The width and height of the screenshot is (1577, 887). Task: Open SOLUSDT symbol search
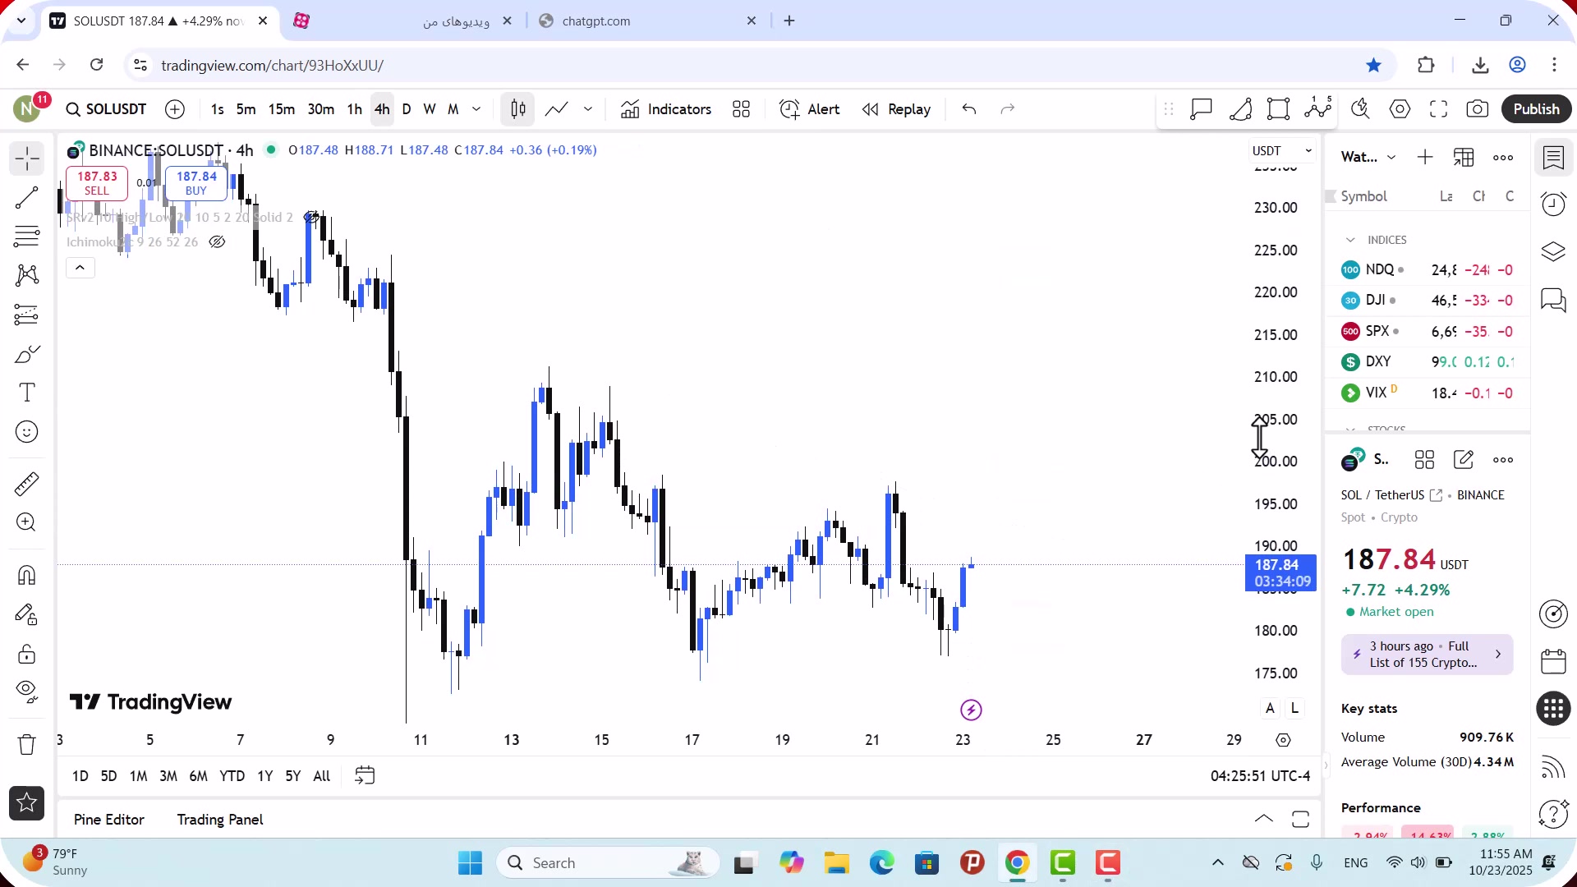click(x=107, y=109)
